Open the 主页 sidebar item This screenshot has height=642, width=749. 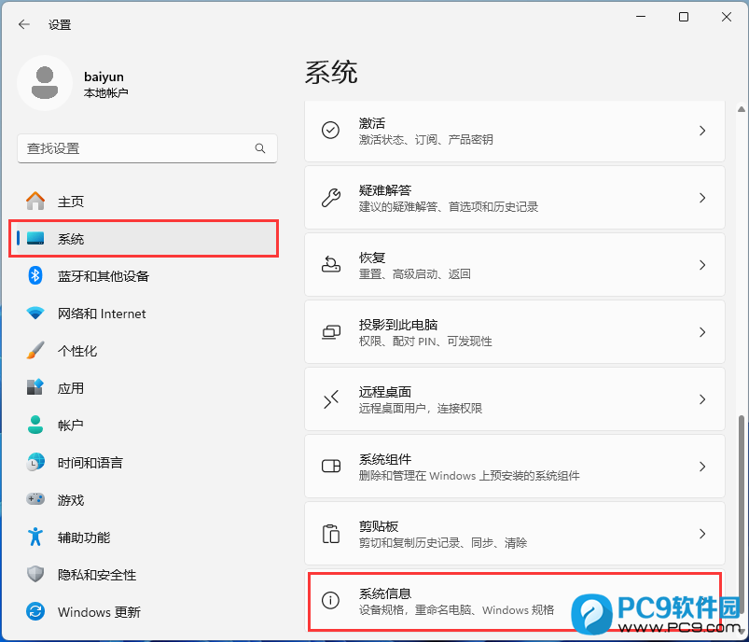tap(146, 201)
